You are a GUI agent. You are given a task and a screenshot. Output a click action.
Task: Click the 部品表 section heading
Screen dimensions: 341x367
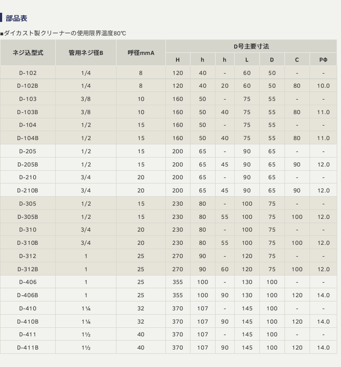pos(17,18)
